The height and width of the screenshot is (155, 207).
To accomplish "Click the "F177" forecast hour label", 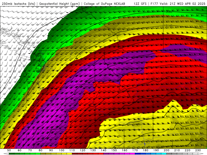I will 154,4.
